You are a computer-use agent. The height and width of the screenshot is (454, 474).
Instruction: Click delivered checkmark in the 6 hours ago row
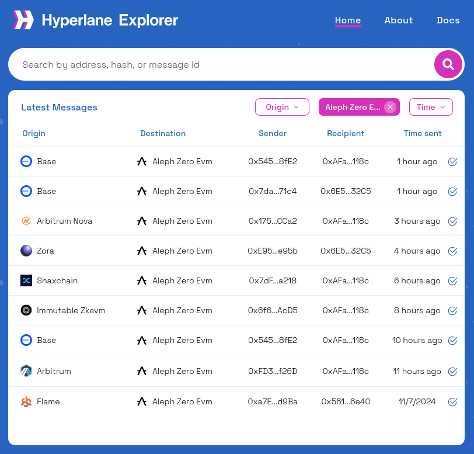click(452, 281)
